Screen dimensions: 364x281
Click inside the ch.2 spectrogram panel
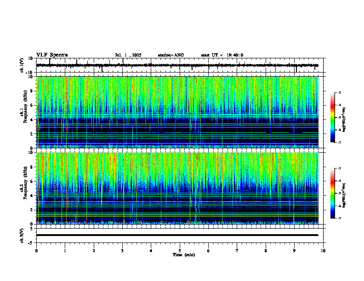pyautogui.click(x=177, y=188)
